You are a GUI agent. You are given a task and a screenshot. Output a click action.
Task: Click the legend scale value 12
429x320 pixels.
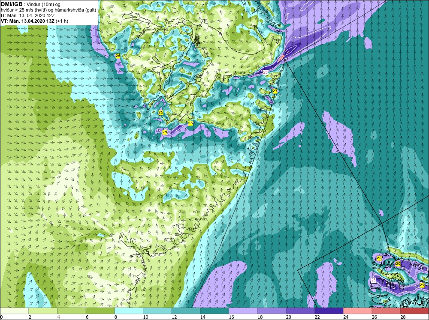point(174,317)
